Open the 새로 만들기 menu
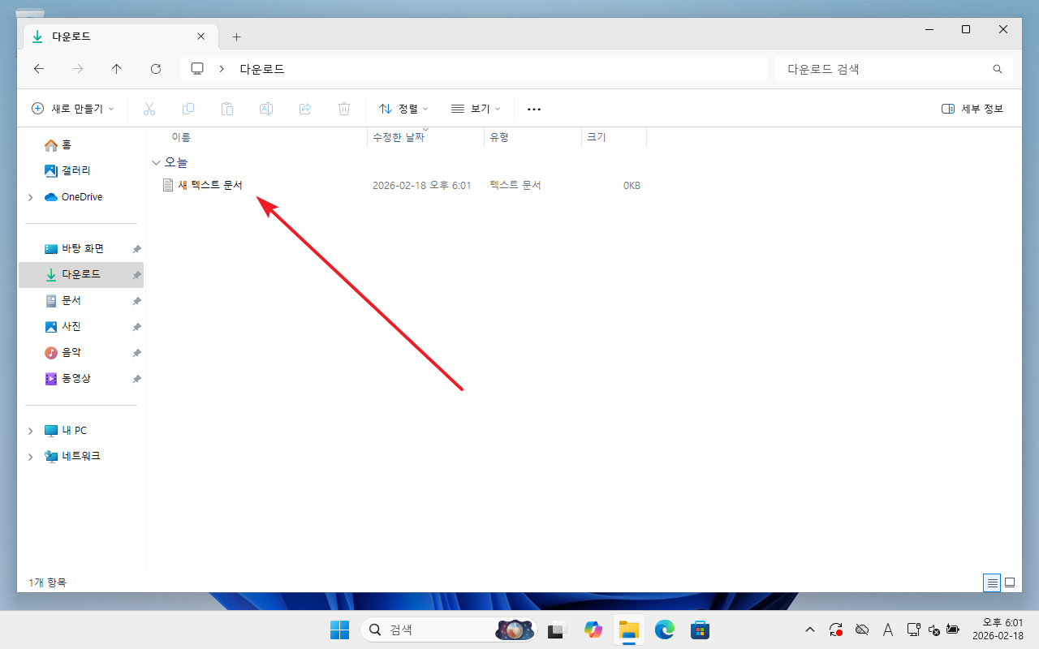Viewport: 1039px width, 649px height. pos(72,109)
